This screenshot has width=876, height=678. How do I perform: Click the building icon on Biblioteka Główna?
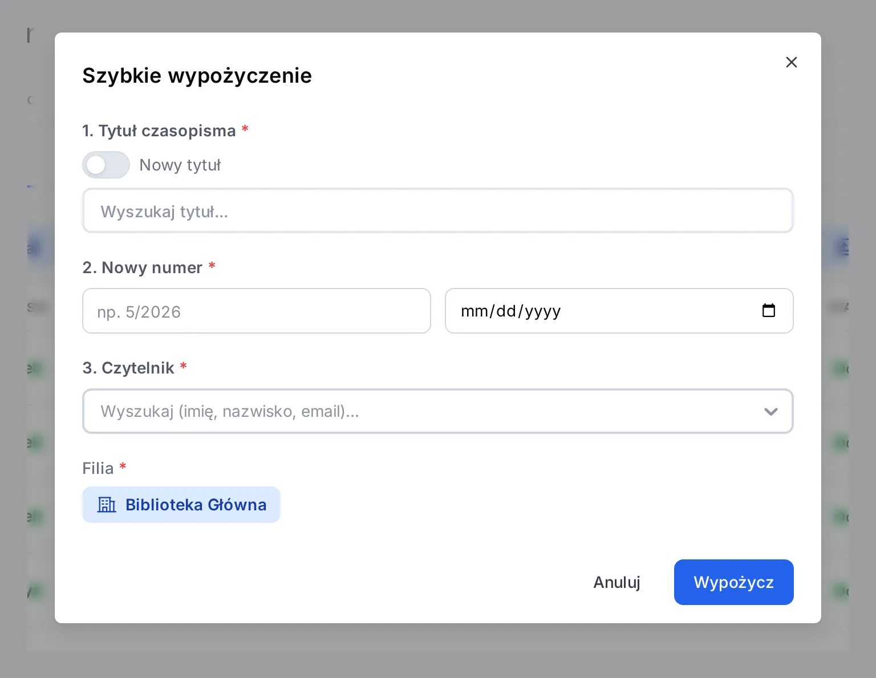pos(107,505)
